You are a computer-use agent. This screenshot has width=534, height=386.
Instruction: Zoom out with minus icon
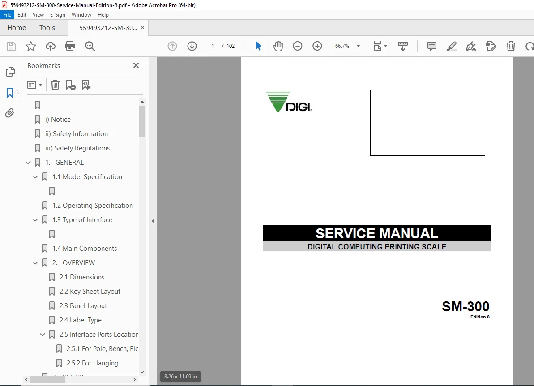[x=298, y=46]
